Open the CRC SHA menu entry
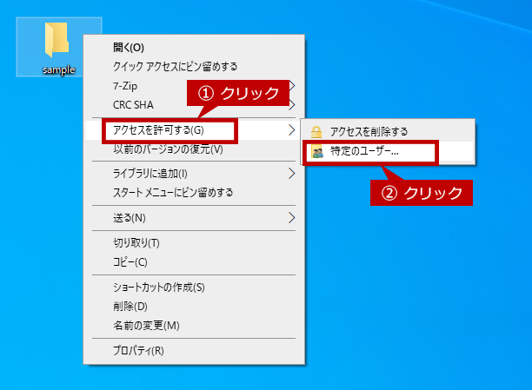The image size is (532, 390). pos(194,105)
